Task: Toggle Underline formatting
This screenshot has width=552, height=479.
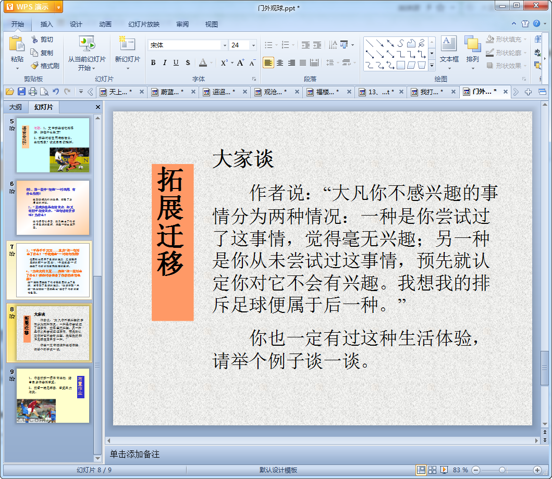Action: [176, 62]
